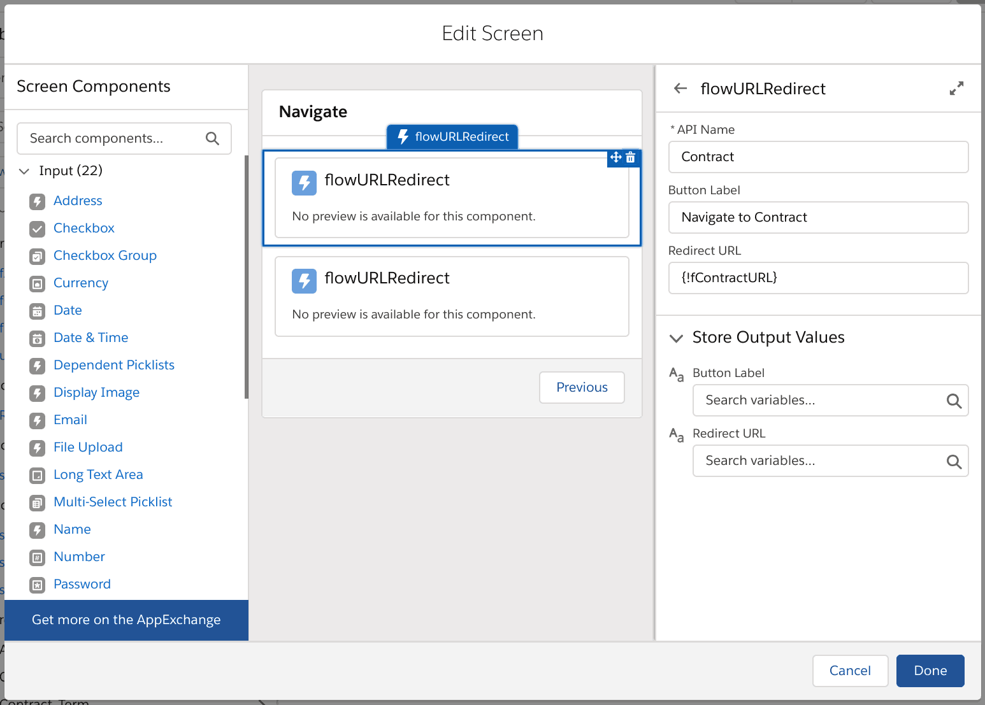This screenshot has height=705, width=985.
Task: Click the Checkbox Group component icon
Action: 37,256
